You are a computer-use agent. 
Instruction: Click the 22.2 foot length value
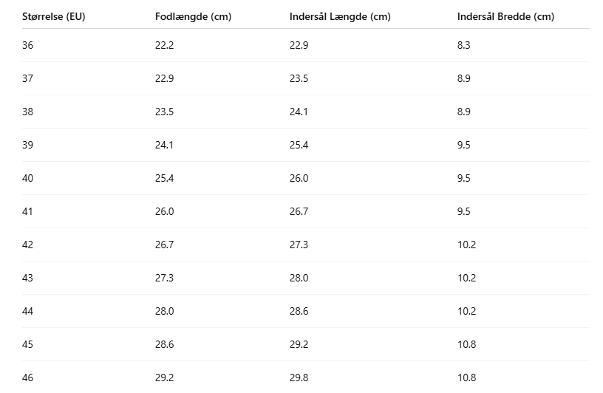(x=164, y=46)
